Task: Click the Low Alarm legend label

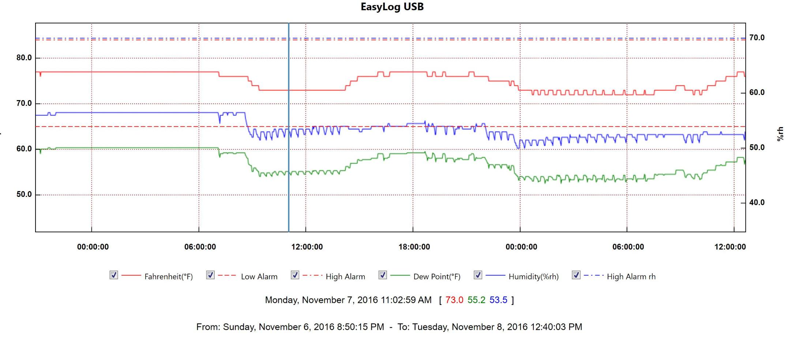Action: pos(259,277)
